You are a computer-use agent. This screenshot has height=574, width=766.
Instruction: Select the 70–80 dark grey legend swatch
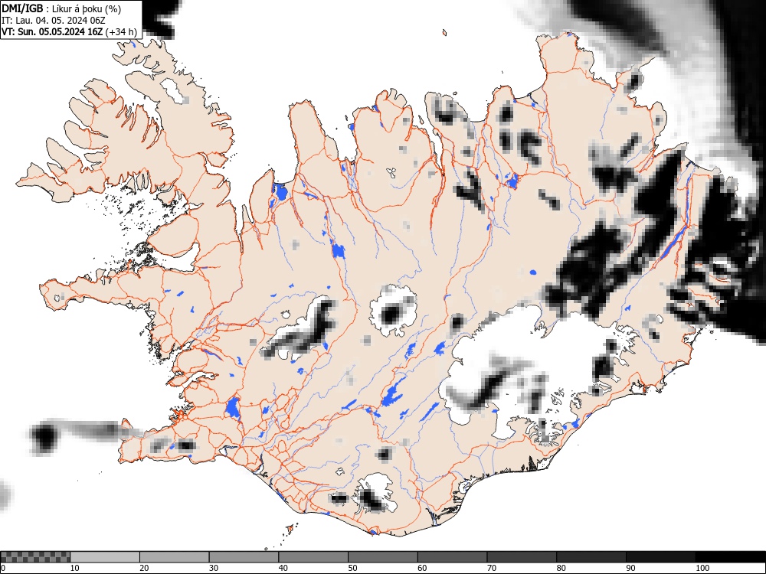pos(521,557)
